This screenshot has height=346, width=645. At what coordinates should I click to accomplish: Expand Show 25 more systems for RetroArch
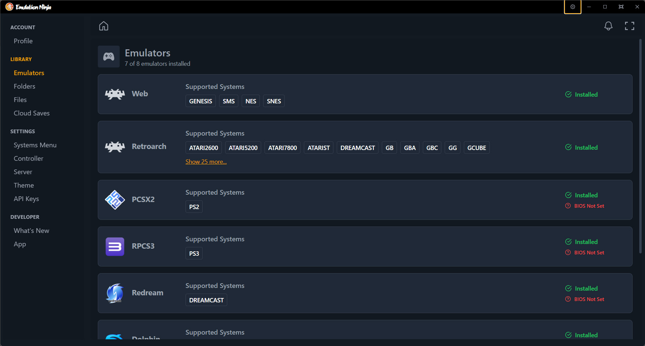(x=206, y=161)
